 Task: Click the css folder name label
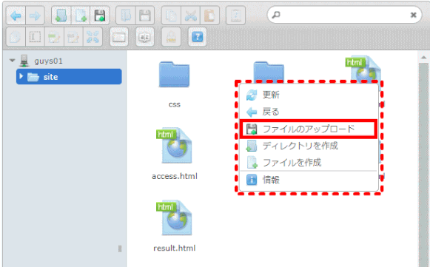pos(175,104)
